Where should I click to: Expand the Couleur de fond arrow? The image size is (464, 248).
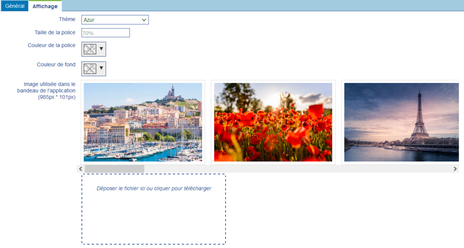coord(101,68)
